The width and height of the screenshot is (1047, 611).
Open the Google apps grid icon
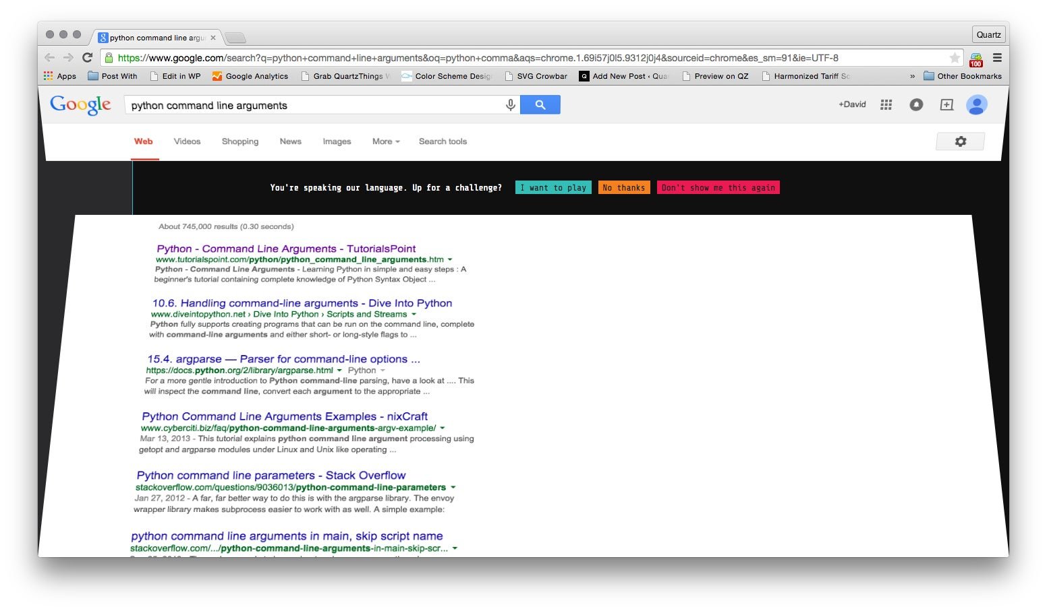click(x=886, y=104)
